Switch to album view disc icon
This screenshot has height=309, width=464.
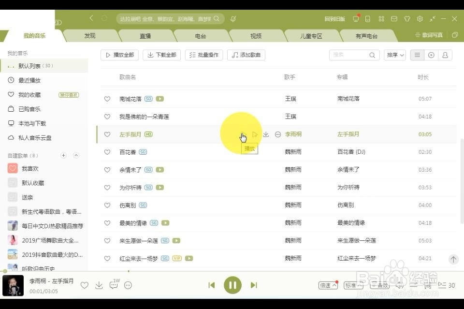(x=431, y=55)
